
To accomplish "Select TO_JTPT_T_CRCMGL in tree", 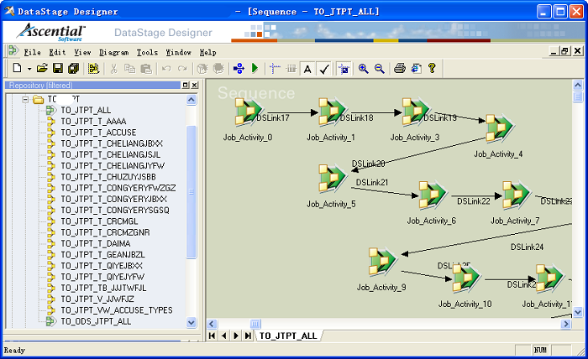I will [x=99, y=221].
